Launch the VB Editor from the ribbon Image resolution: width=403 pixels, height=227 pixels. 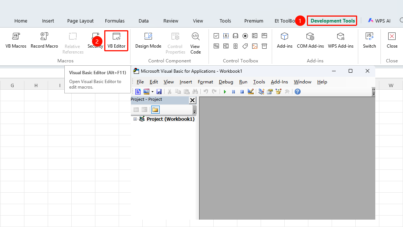(116, 41)
